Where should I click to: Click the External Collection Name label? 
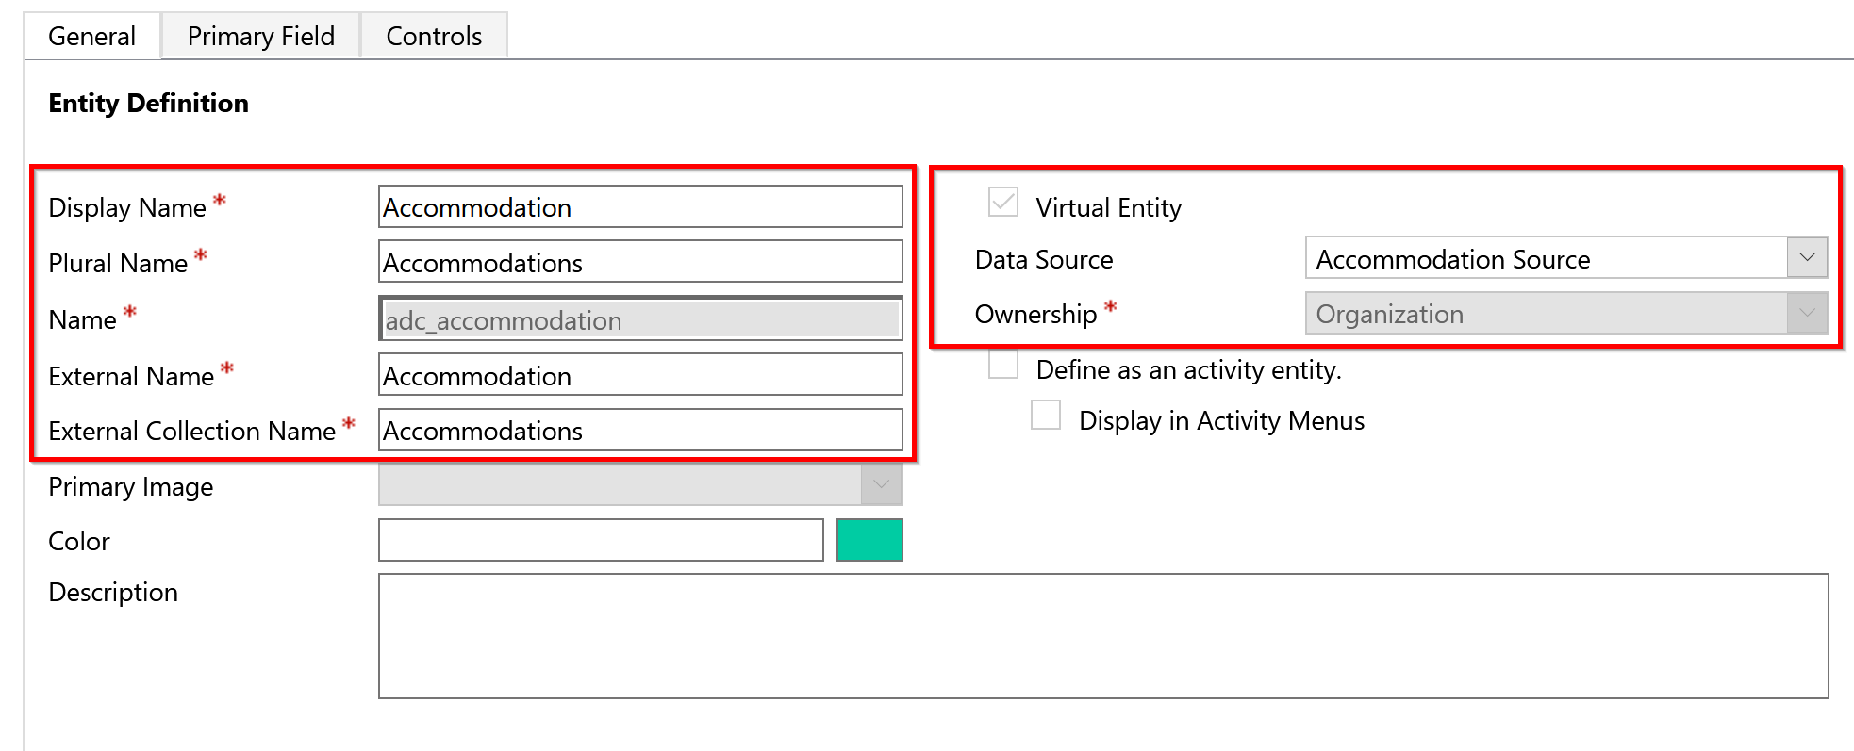tap(192, 431)
